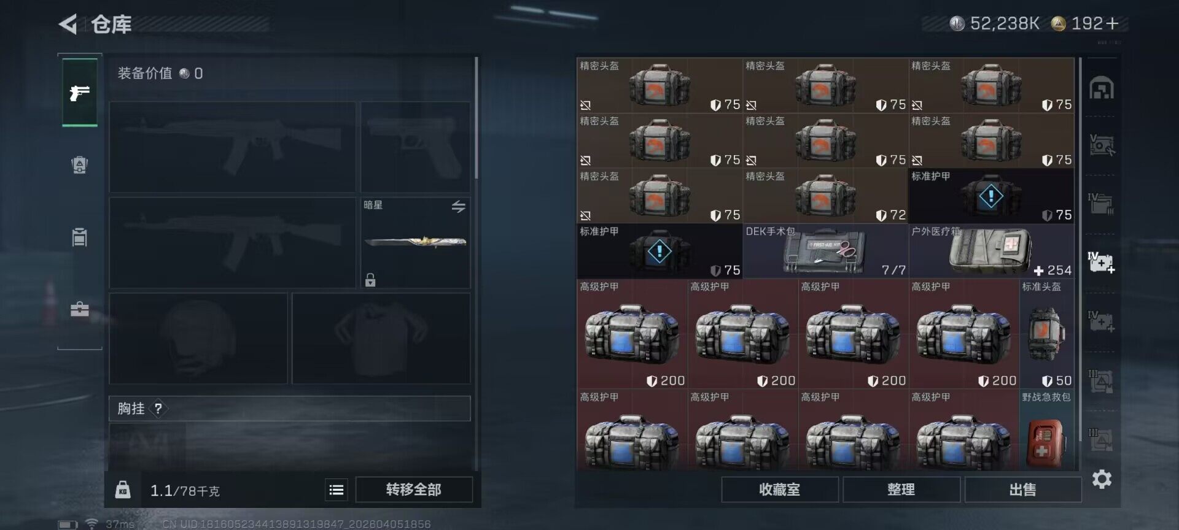Swap the 暗星 knife with the arrows icon

[x=459, y=207]
